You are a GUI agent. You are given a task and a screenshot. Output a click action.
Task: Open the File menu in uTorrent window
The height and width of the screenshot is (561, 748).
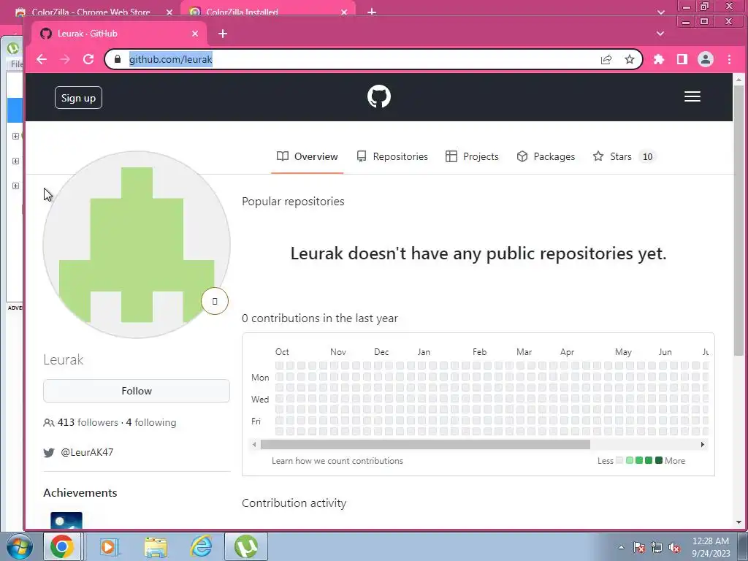tap(16, 64)
